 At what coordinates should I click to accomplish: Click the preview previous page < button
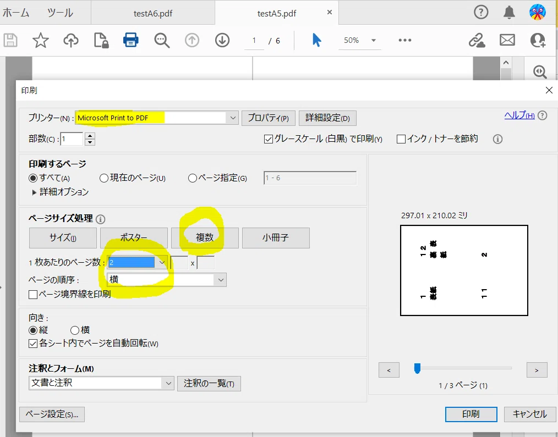click(x=389, y=370)
